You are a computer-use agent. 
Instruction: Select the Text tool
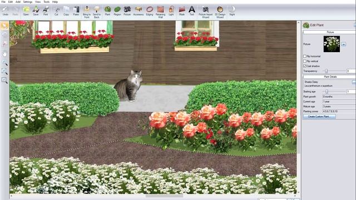click(x=192, y=11)
